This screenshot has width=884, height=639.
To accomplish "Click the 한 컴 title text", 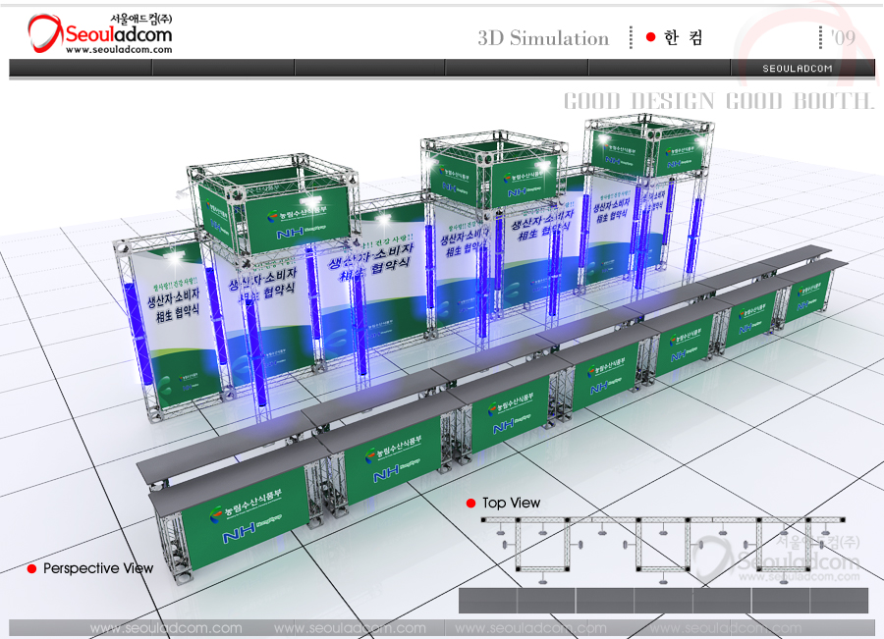I will coord(684,37).
